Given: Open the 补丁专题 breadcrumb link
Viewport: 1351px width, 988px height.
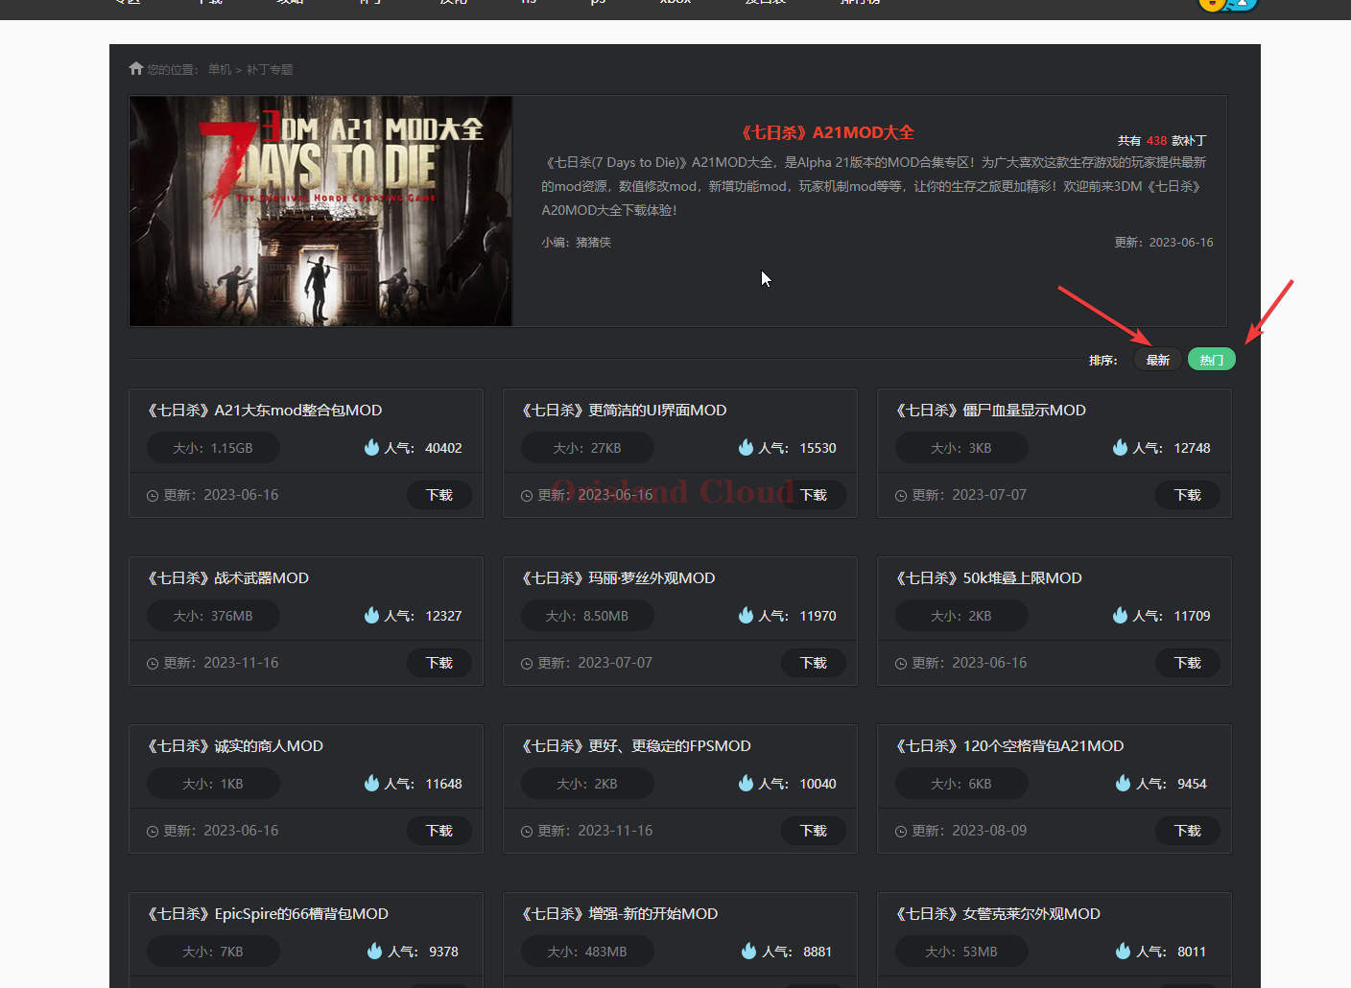Looking at the screenshot, I should click(270, 69).
